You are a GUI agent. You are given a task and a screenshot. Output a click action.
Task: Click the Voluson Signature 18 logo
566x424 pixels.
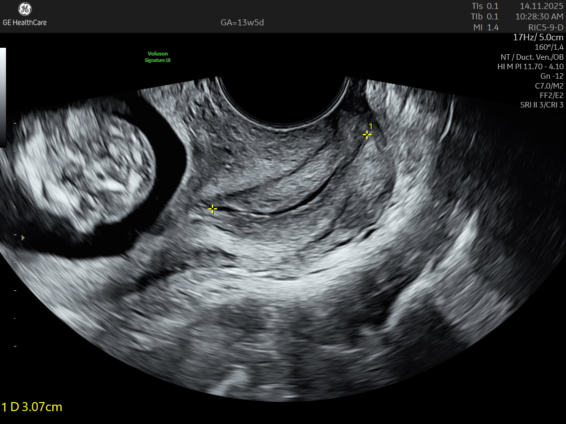coord(157,57)
